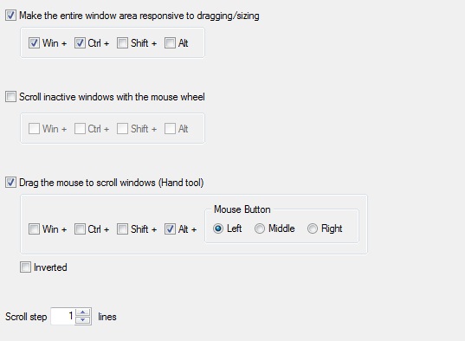The width and height of the screenshot is (465, 341).
Task: Check Win modifier in Hand tool group
Action: point(34,228)
